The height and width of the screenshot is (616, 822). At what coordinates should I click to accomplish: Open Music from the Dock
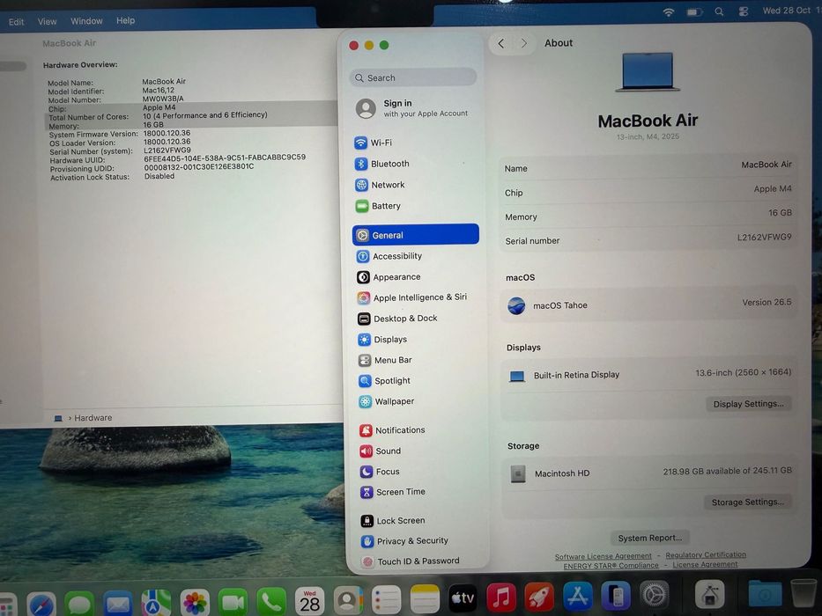click(x=501, y=598)
